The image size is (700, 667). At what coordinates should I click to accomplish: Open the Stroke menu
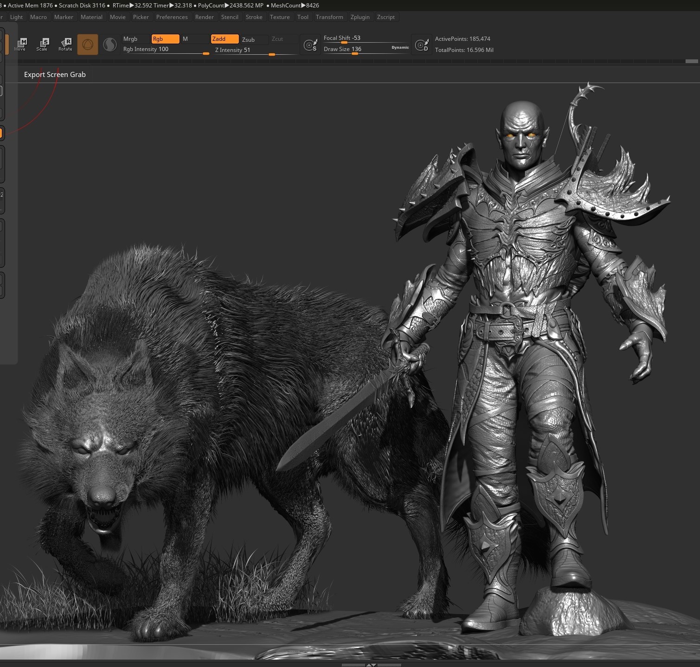coord(254,17)
